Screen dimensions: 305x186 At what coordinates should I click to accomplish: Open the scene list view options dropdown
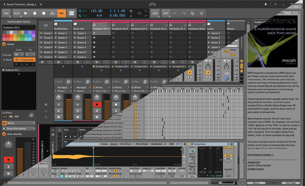(46, 25)
